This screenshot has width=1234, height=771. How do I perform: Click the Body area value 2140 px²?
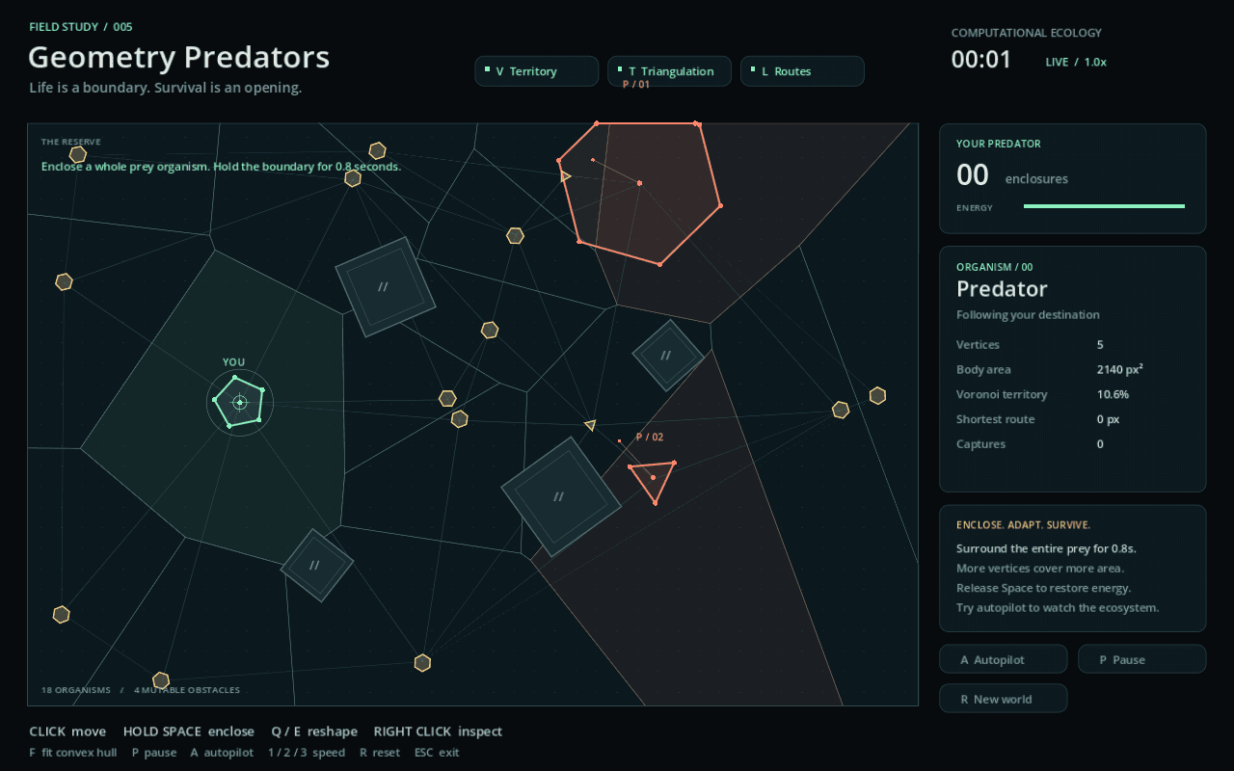1120,369
